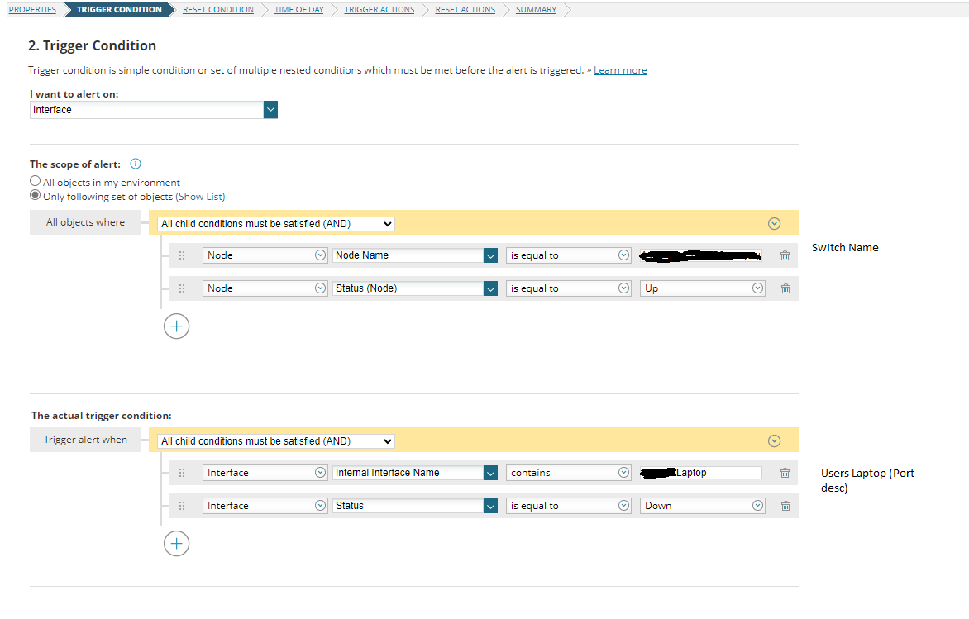Open Node object dropdown in Node Name row
Viewport: 969px width, 619px height.
(x=265, y=255)
